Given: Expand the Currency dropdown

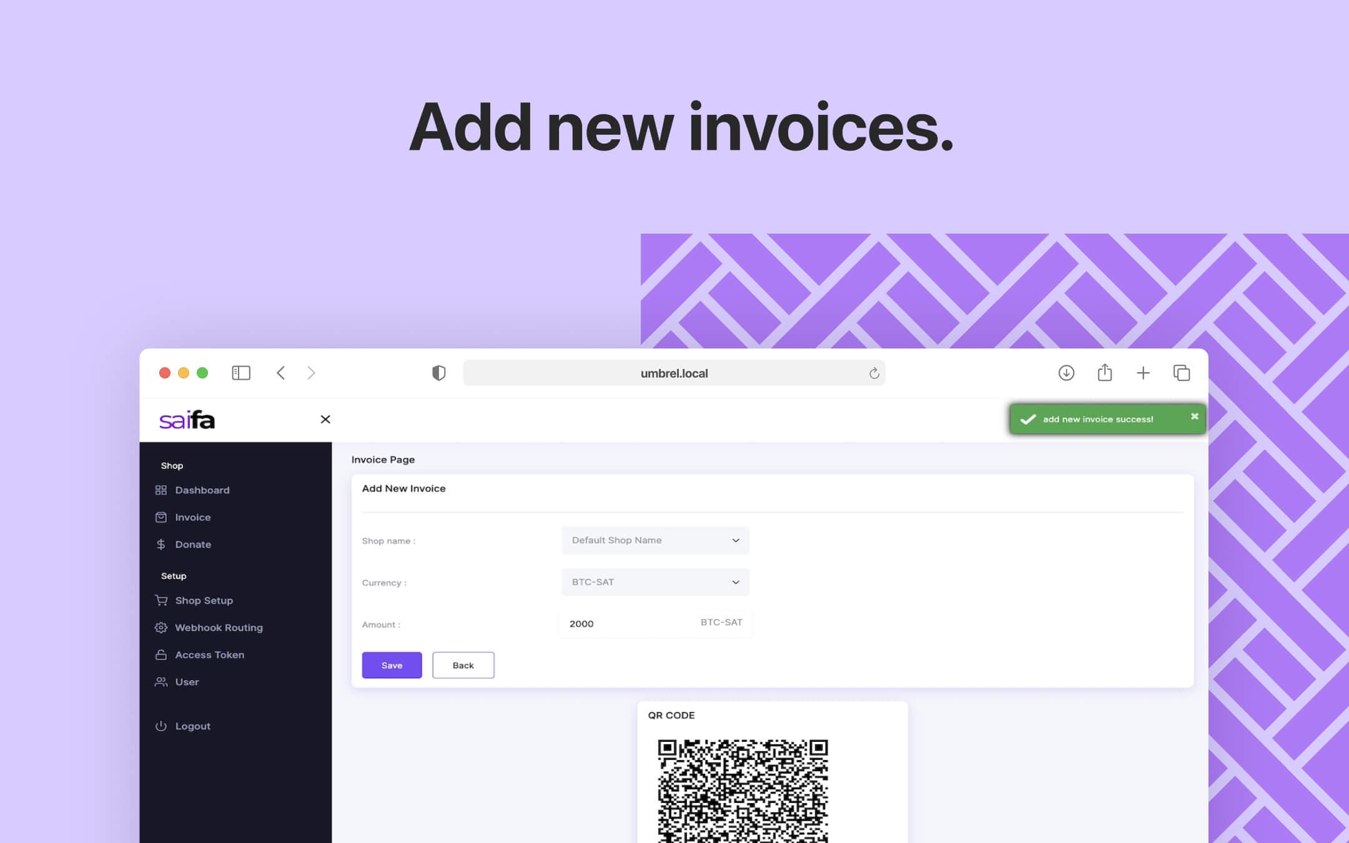Looking at the screenshot, I should click(735, 581).
